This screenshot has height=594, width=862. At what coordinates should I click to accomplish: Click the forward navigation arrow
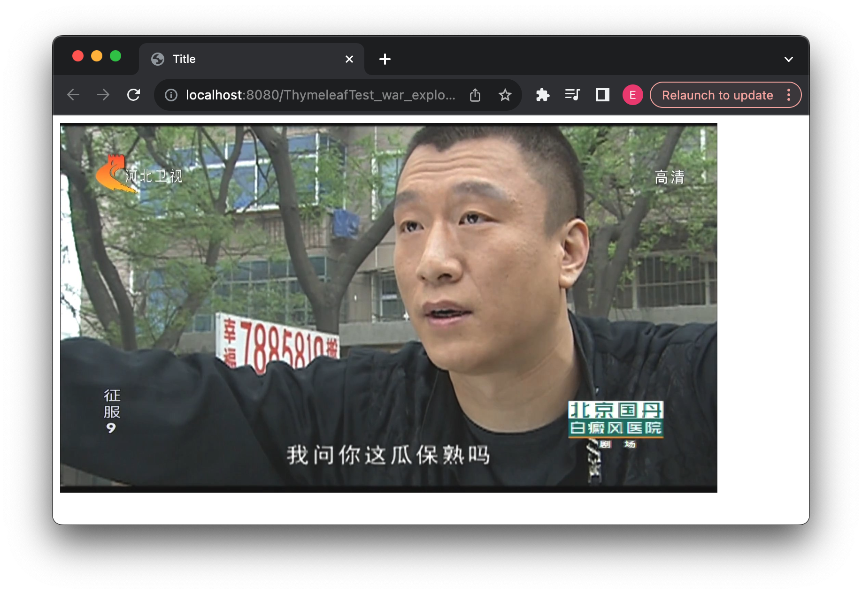point(103,95)
